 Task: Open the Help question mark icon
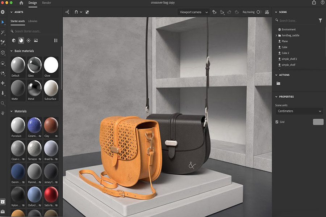pyautogui.click(x=323, y=3)
